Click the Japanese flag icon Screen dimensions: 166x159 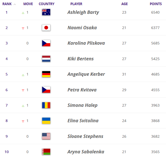tap(46, 28)
